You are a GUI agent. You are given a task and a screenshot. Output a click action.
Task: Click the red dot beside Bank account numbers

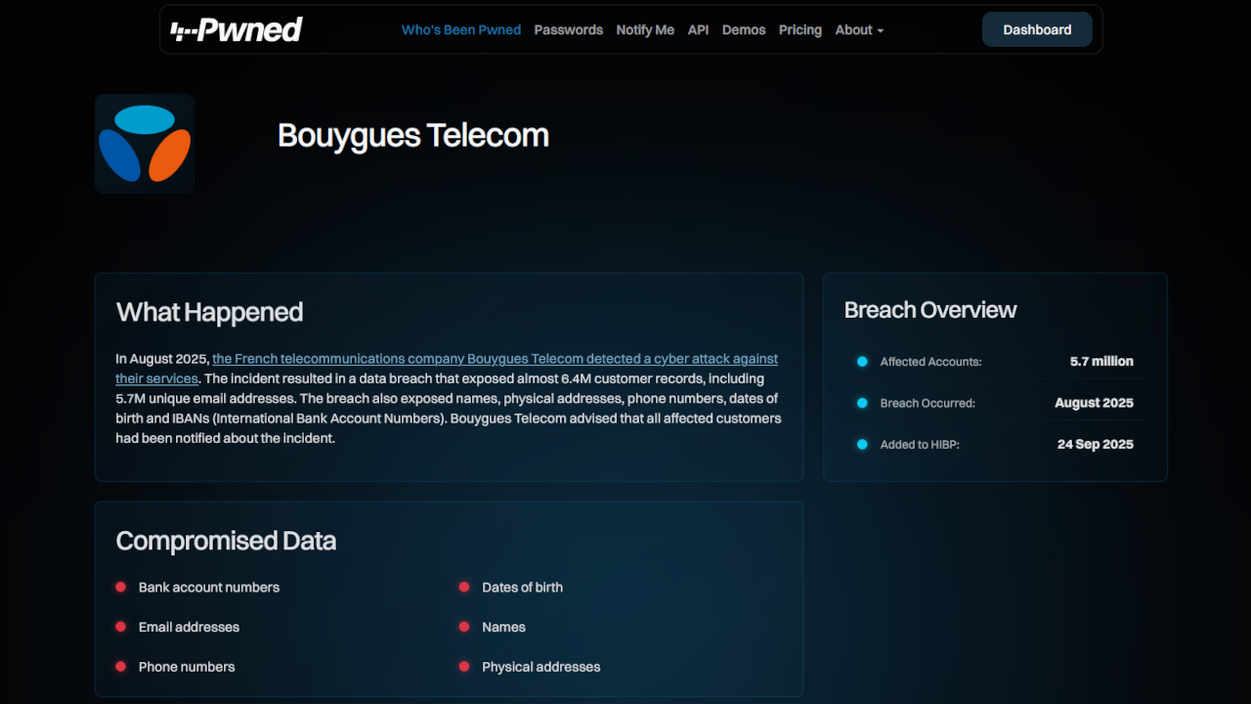(121, 588)
